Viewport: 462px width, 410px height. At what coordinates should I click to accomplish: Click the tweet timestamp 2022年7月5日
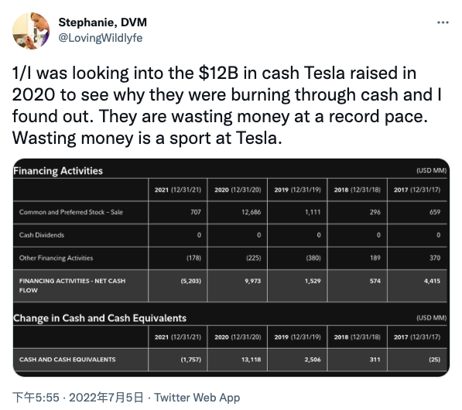click(106, 398)
